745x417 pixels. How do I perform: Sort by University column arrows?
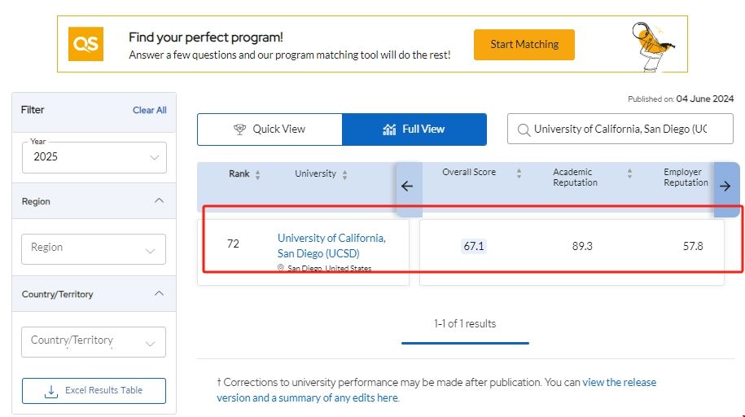(x=344, y=174)
